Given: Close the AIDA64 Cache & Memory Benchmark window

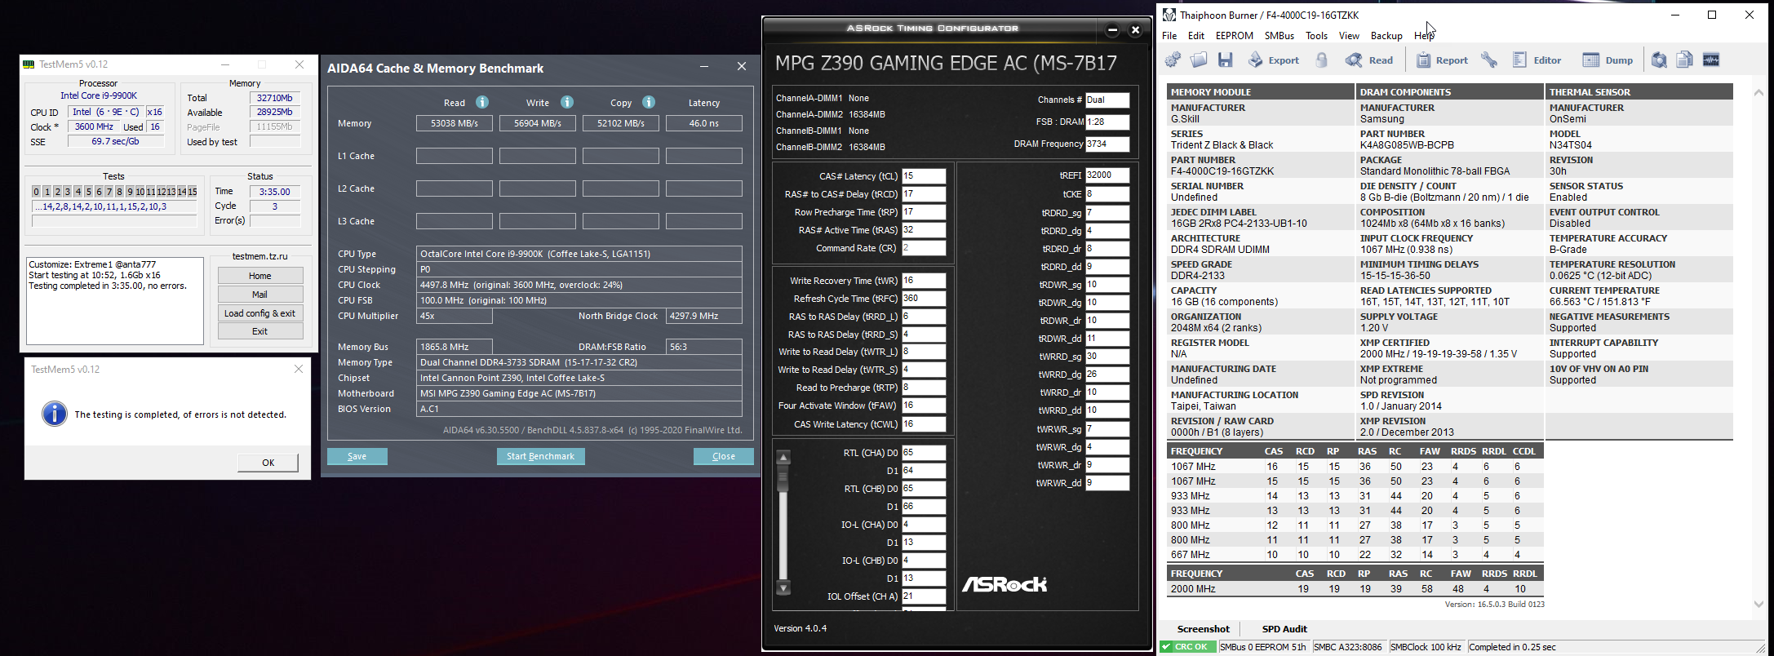Looking at the screenshot, I should pyautogui.click(x=742, y=66).
